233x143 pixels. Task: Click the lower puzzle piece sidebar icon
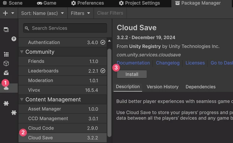coord(14,113)
